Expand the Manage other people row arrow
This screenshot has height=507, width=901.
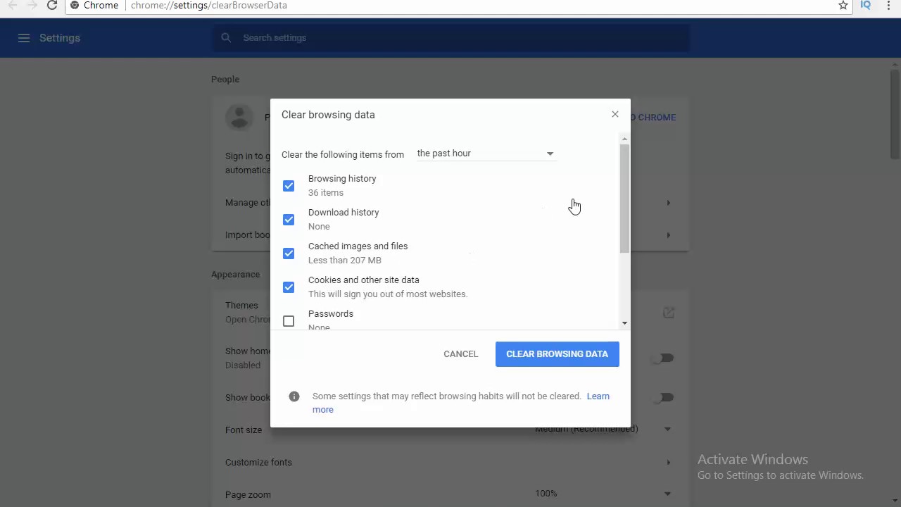(x=668, y=203)
